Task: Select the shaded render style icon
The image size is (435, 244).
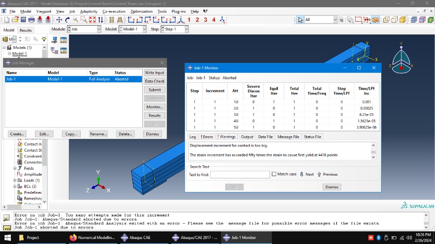Action: tap(403, 19)
